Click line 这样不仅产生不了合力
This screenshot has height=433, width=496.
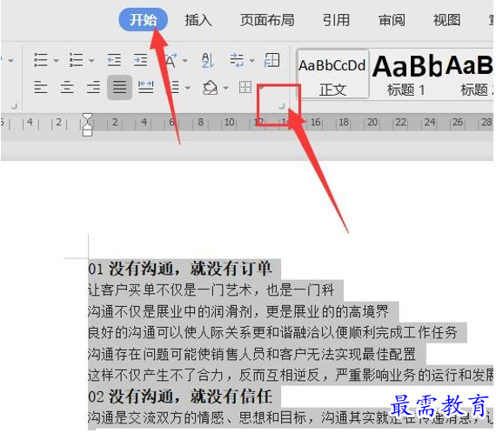(291, 375)
